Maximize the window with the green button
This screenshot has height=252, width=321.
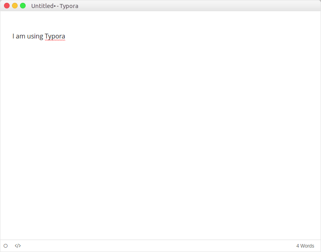click(23, 6)
